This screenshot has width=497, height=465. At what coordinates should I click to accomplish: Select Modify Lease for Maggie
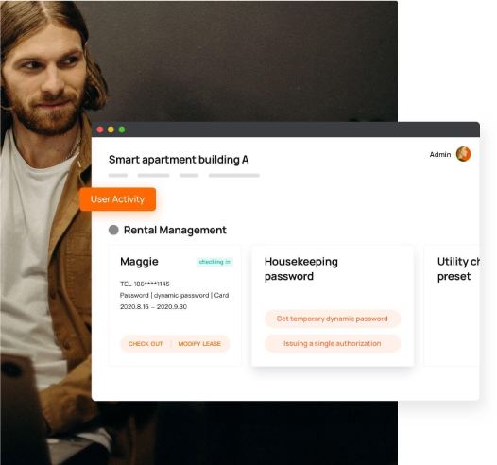tap(199, 344)
